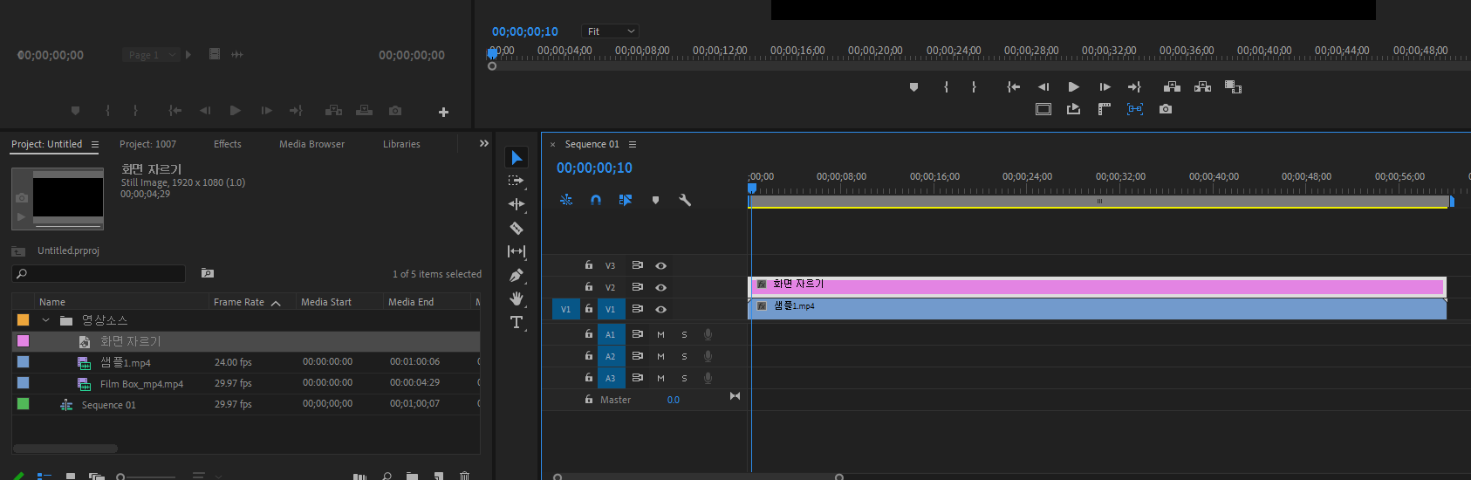Select the pink 화면 자르기 clip on V2
Image resolution: width=1471 pixels, height=480 pixels.
[x=1097, y=286]
